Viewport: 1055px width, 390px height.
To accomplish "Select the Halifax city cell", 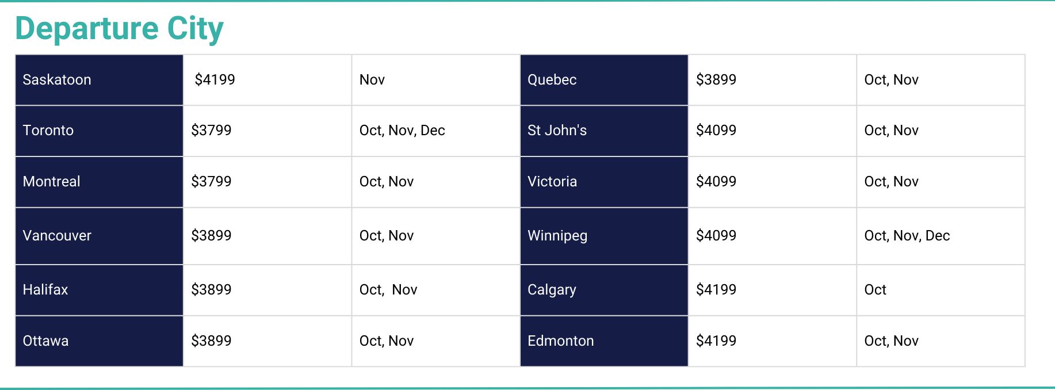I will [x=99, y=290].
